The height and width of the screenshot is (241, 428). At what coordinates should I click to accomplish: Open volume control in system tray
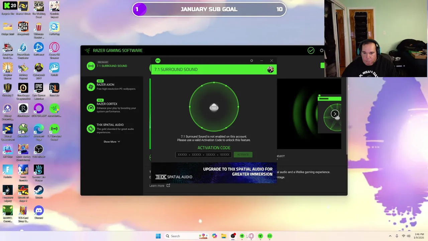(x=409, y=236)
